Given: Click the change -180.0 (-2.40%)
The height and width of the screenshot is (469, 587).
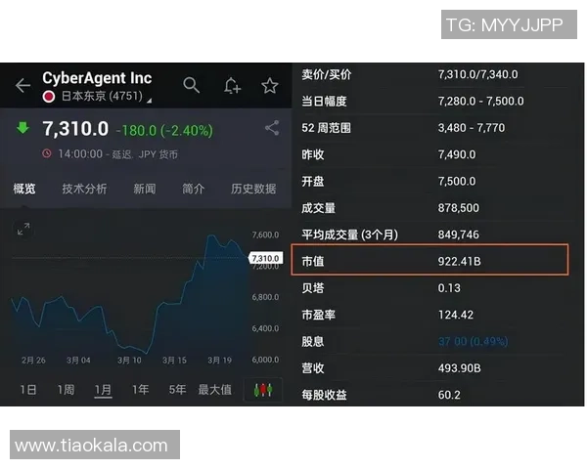Looking at the screenshot, I should coord(164,131).
